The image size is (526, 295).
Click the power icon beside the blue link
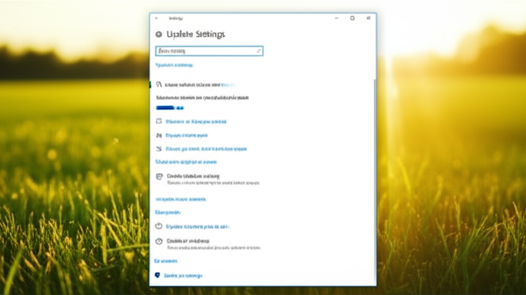click(x=159, y=226)
